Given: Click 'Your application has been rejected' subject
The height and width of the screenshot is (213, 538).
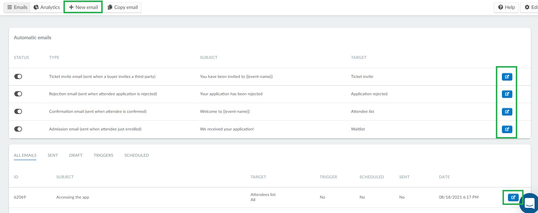Looking at the screenshot, I should pyautogui.click(x=231, y=94).
